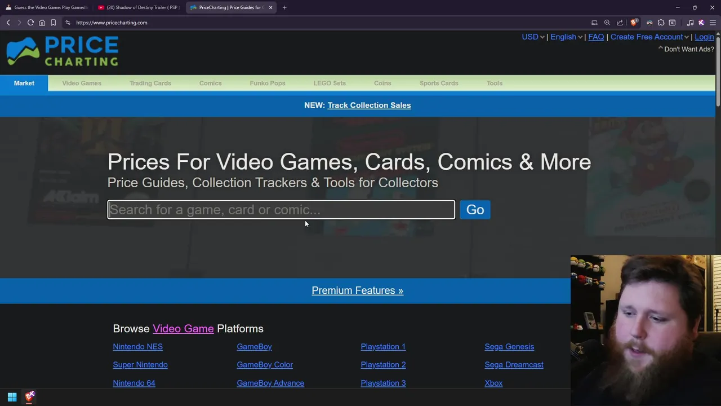Open the Xbox platform link
The image size is (721, 406).
[493, 383]
